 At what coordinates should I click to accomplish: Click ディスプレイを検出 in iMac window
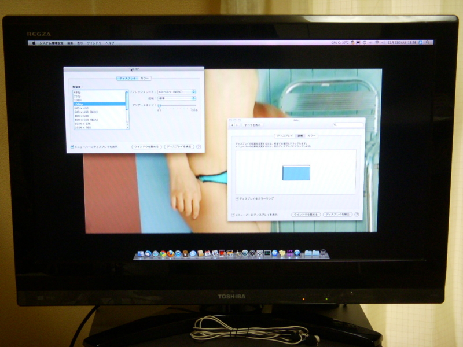pos(337,215)
